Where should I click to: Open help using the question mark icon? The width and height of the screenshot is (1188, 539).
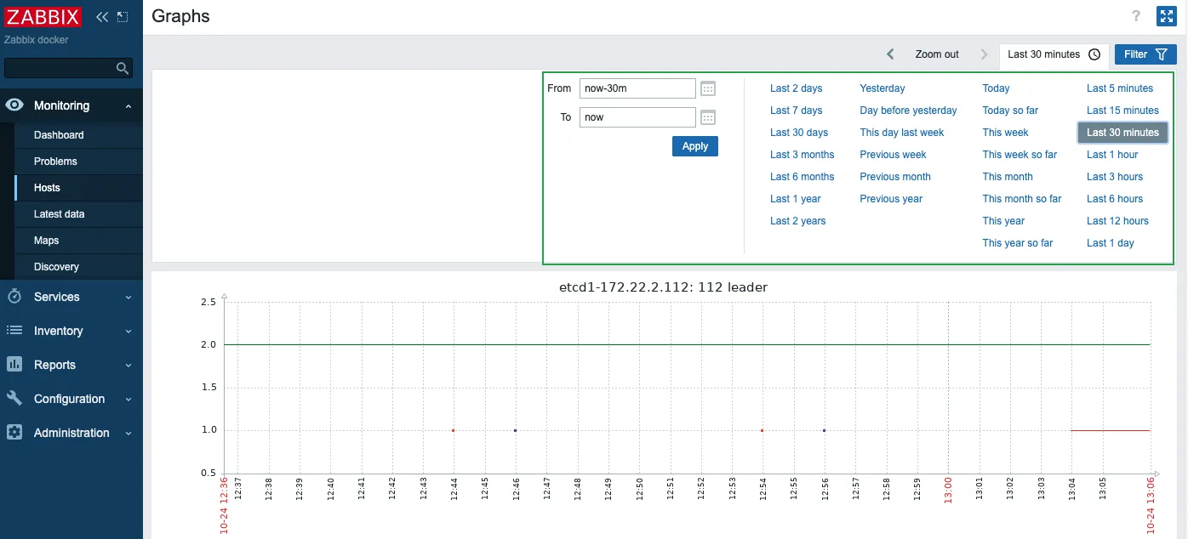click(x=1134, y=15)
